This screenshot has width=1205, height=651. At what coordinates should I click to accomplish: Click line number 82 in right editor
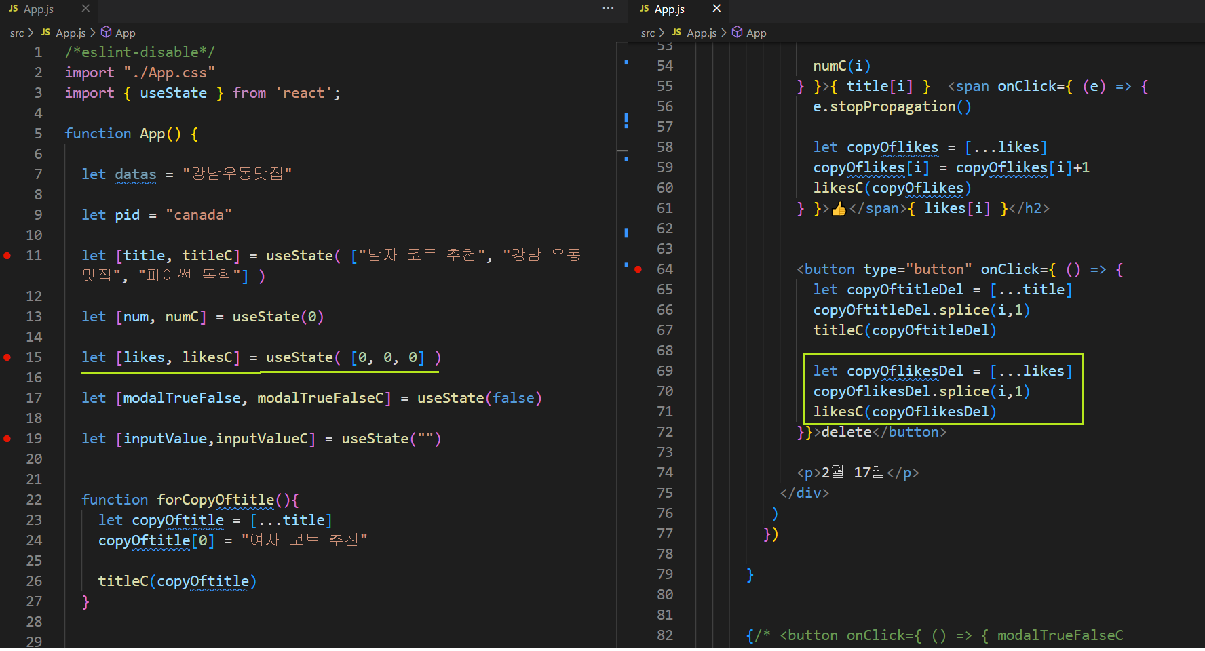(x=665, y=635)
